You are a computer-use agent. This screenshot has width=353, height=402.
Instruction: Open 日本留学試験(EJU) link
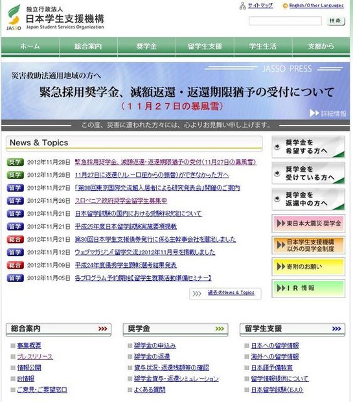pyautogui.click(x=277, y=390)
